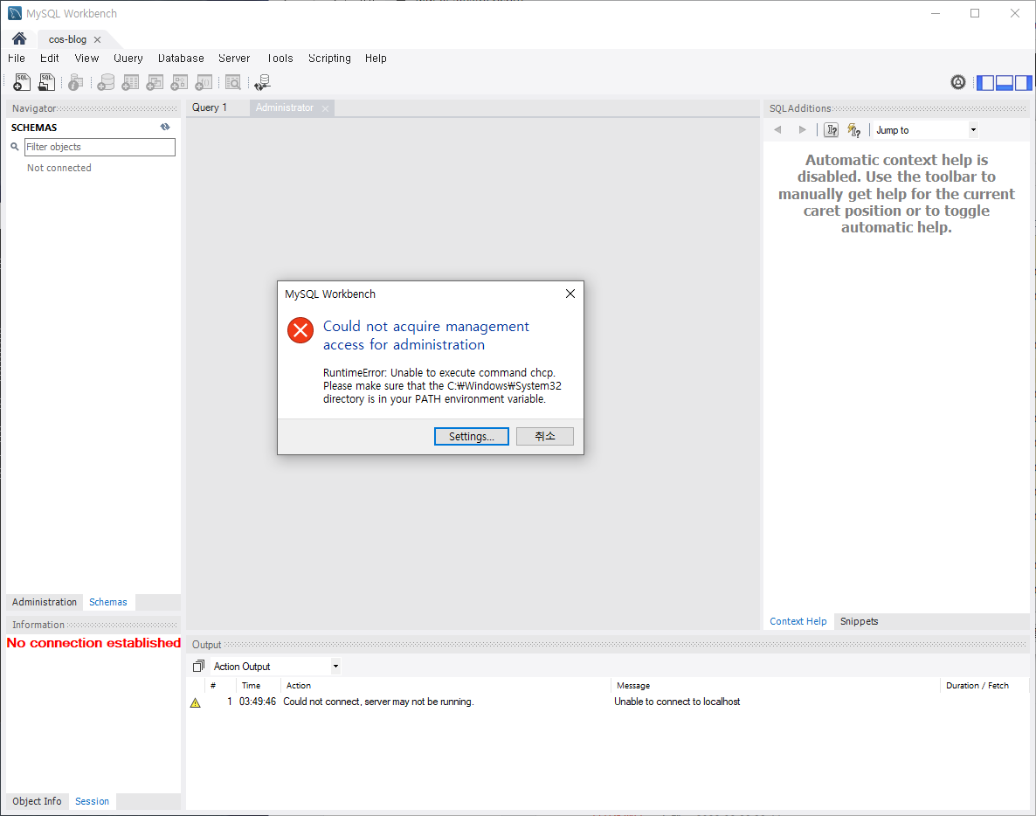Open the preferences gear icon
The image size is (1036, 816).
tap(958, 82)
